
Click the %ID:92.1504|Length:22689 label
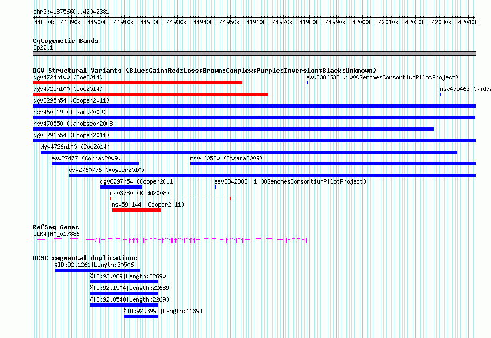coord(129,288)
